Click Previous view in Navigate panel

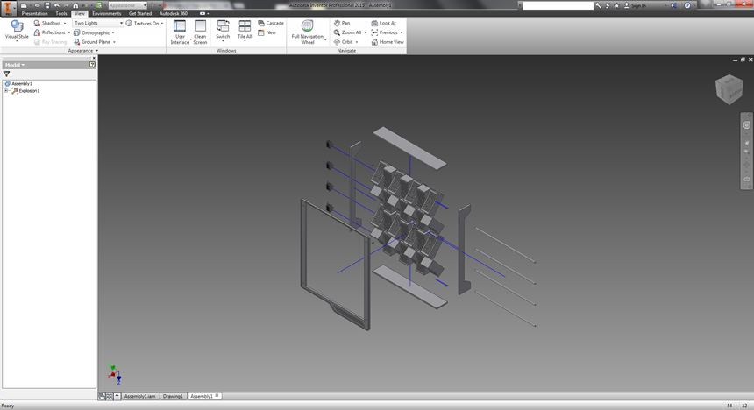click(x=385, y=32)
